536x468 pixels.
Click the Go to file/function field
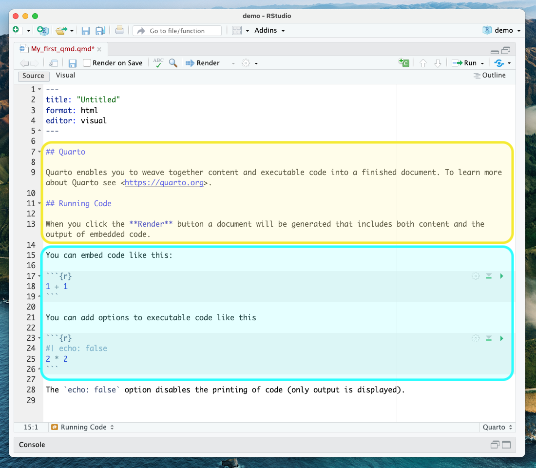coord(177,31)
